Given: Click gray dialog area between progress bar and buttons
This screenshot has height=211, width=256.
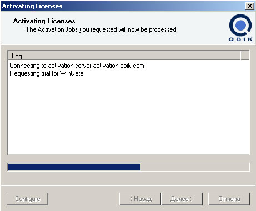Looking at the screenshot, I should coord(128,178).
